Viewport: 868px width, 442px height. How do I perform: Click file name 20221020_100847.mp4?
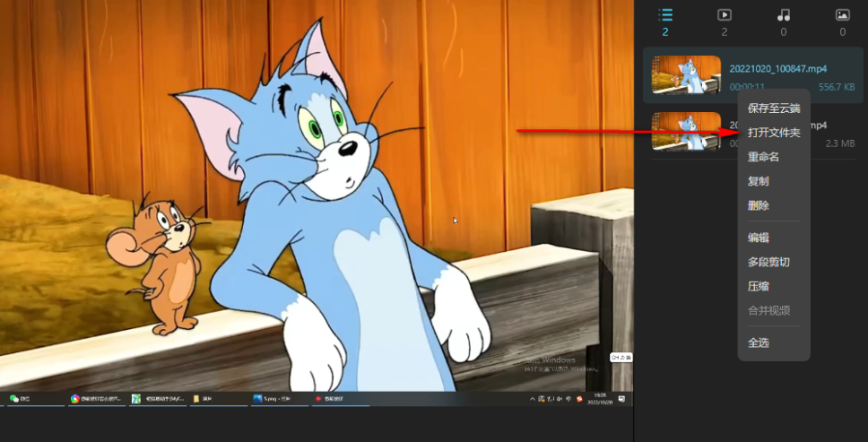tap(778, 69)
